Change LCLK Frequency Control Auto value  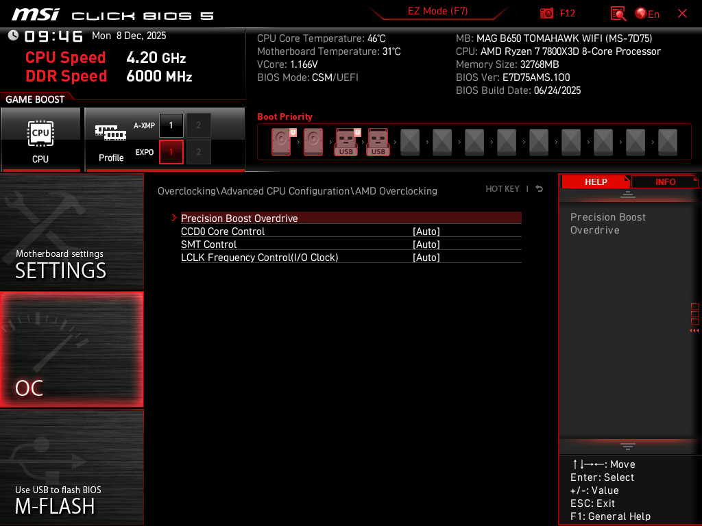[x=426, y=258]
